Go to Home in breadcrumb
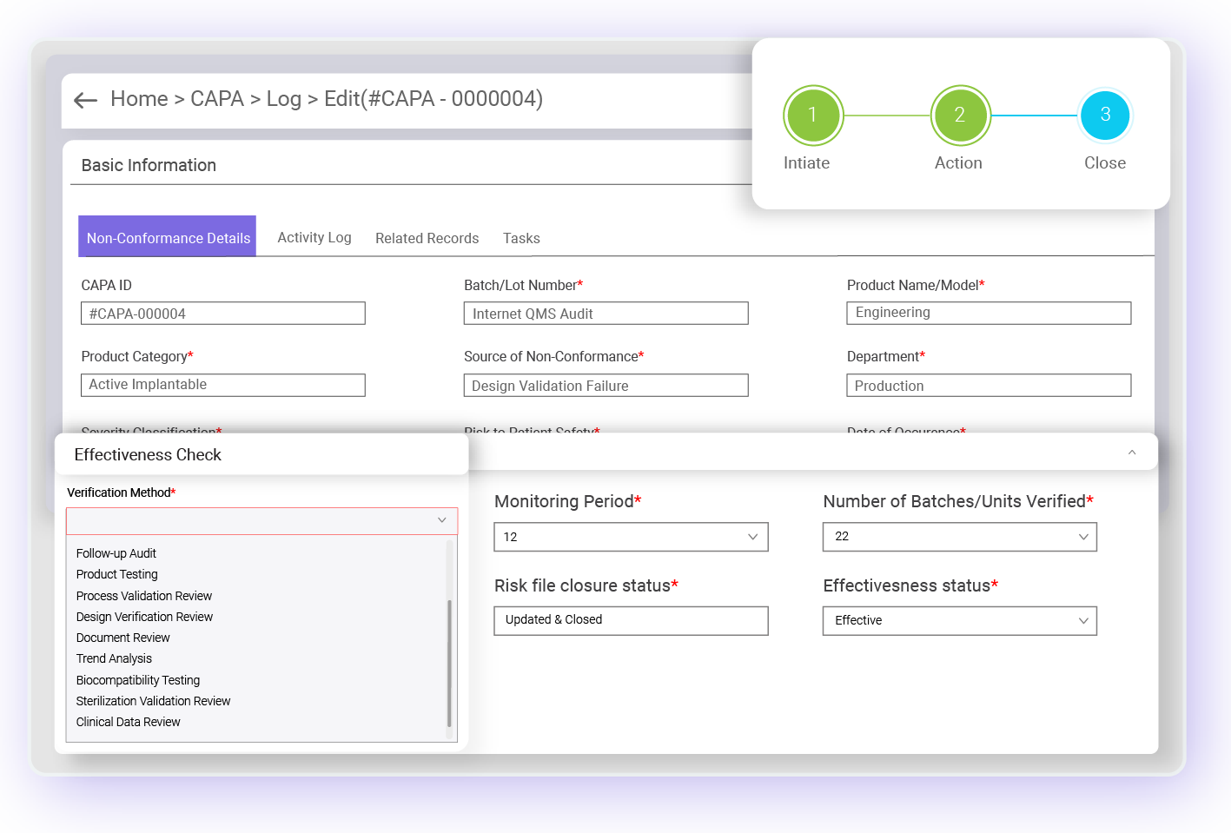 (139, 99)
